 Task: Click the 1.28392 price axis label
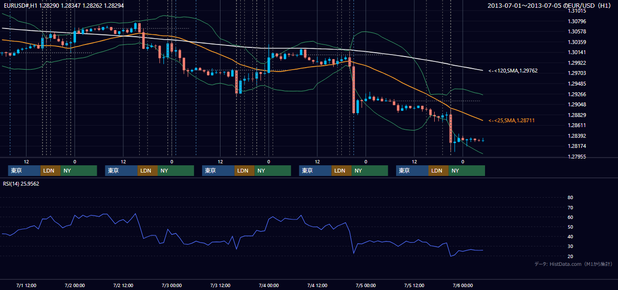point(577,136)
